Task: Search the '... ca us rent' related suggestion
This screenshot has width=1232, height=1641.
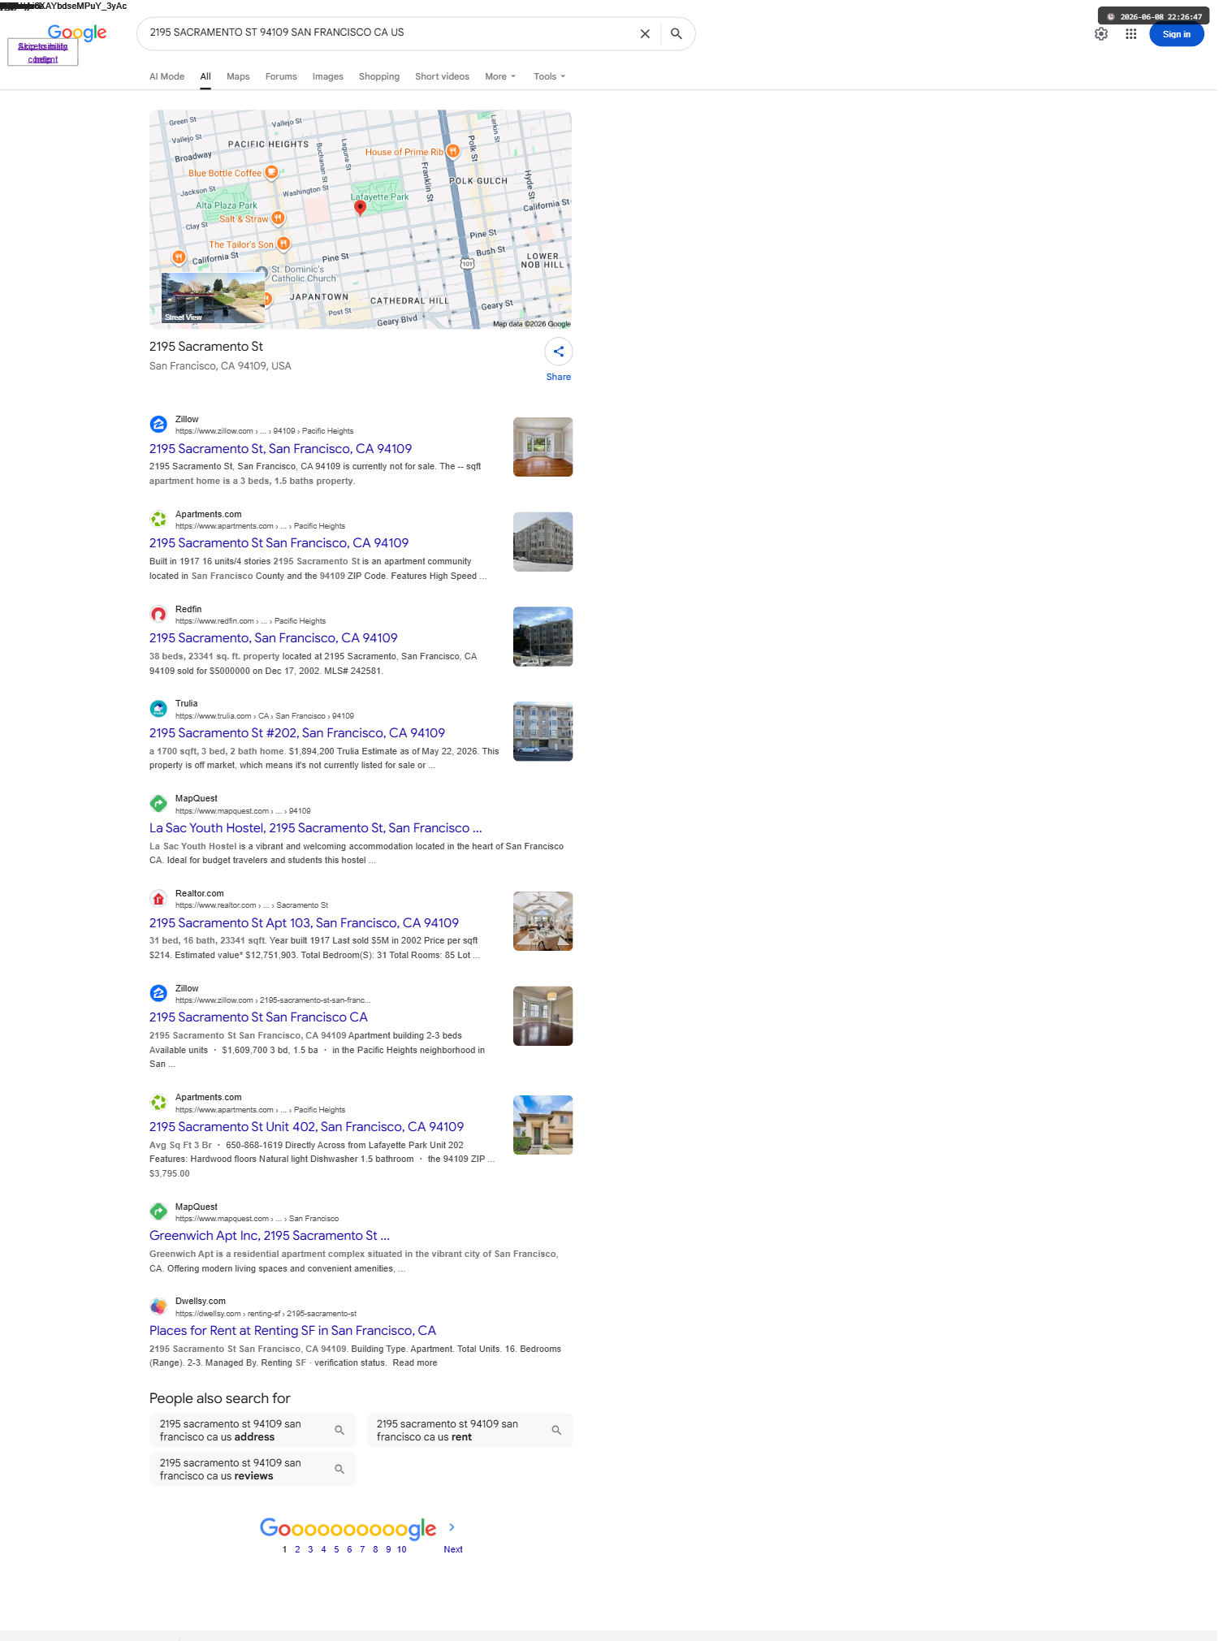Action: [469, 1431]
